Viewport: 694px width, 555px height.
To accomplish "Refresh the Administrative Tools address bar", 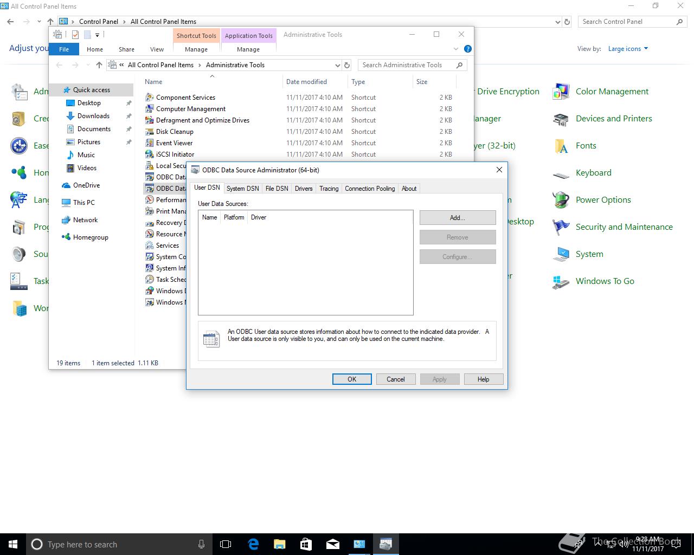I will click(x=348, y=65).
